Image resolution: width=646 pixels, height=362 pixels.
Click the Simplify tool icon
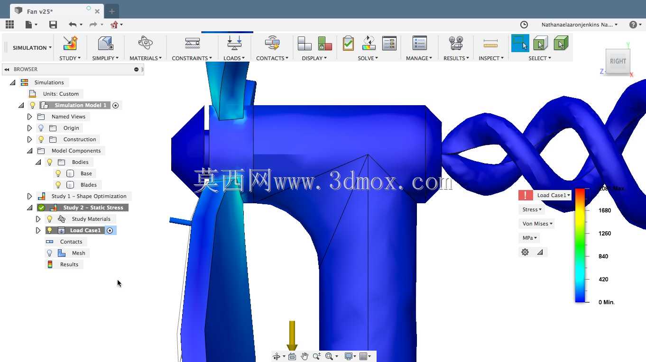pos(105,44)
